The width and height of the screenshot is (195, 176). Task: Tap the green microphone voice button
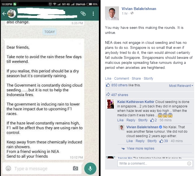pyautogui.click(x=90, y=169)
